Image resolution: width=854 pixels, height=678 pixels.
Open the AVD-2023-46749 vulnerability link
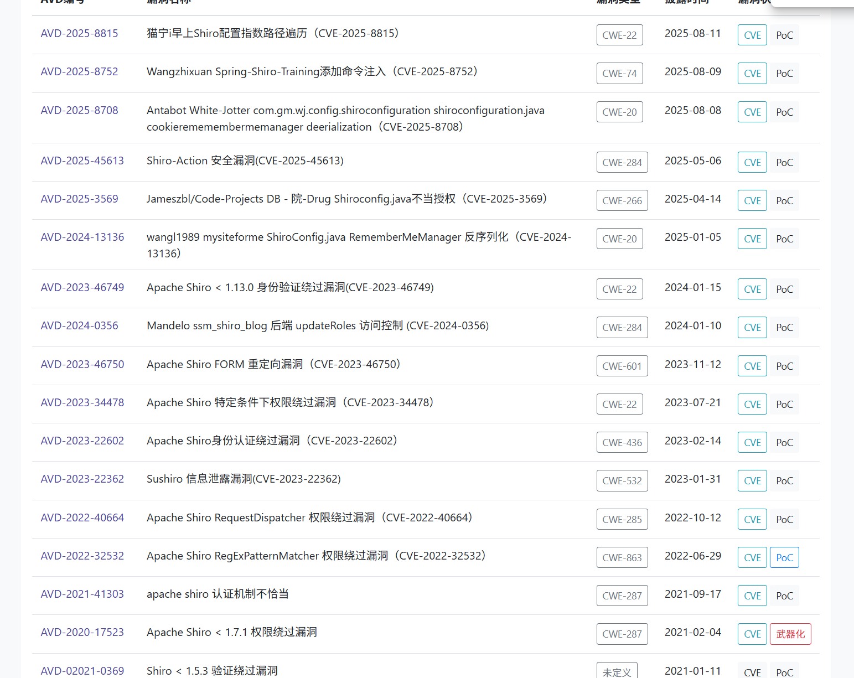click(x=82, y=287)
